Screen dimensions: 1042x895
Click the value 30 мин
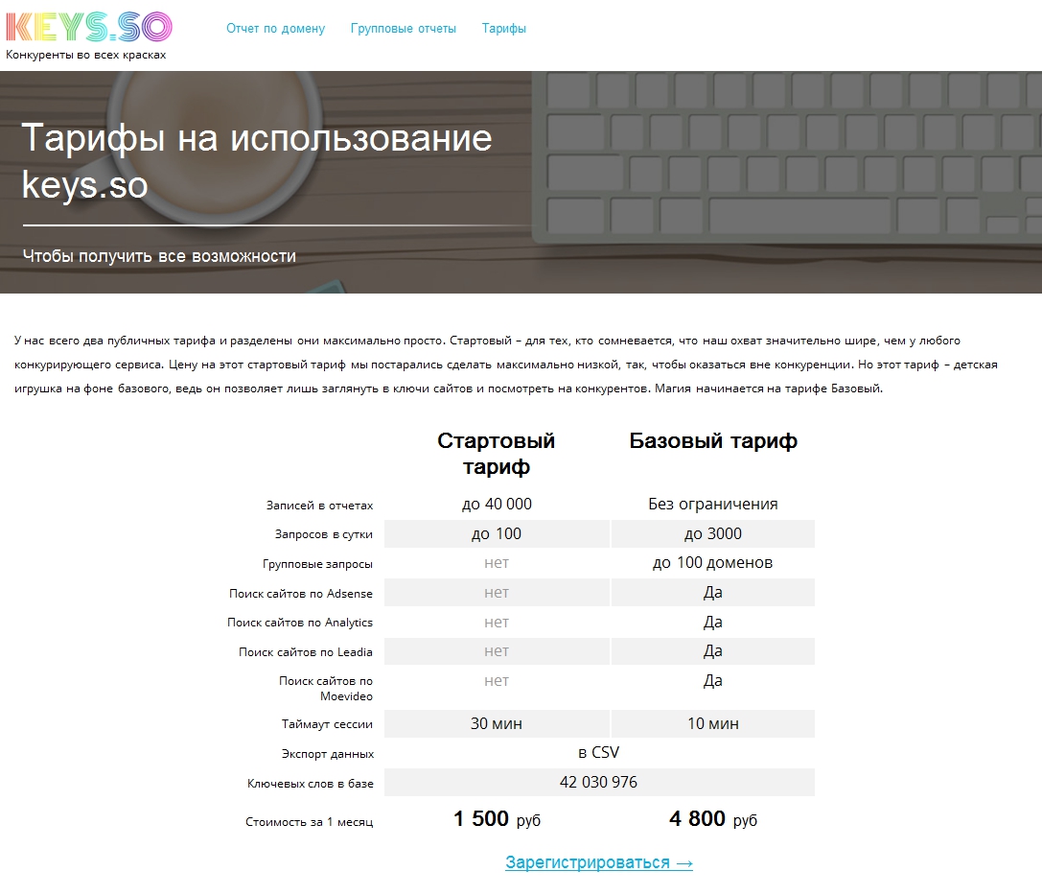(x=497, y=723)
